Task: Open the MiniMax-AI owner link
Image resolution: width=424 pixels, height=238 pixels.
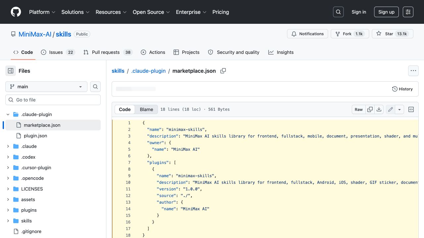Action: (x=35, y=34)
